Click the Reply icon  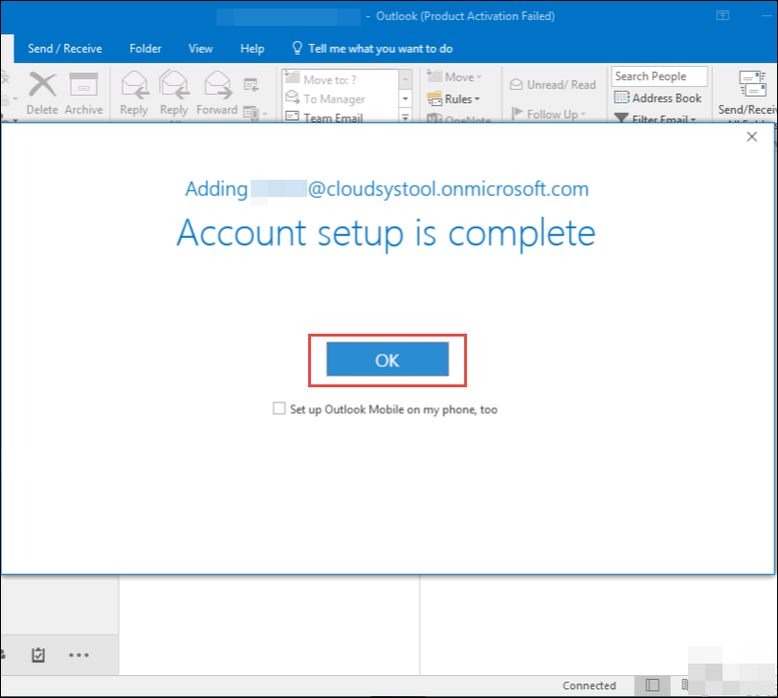click(134, 93)
